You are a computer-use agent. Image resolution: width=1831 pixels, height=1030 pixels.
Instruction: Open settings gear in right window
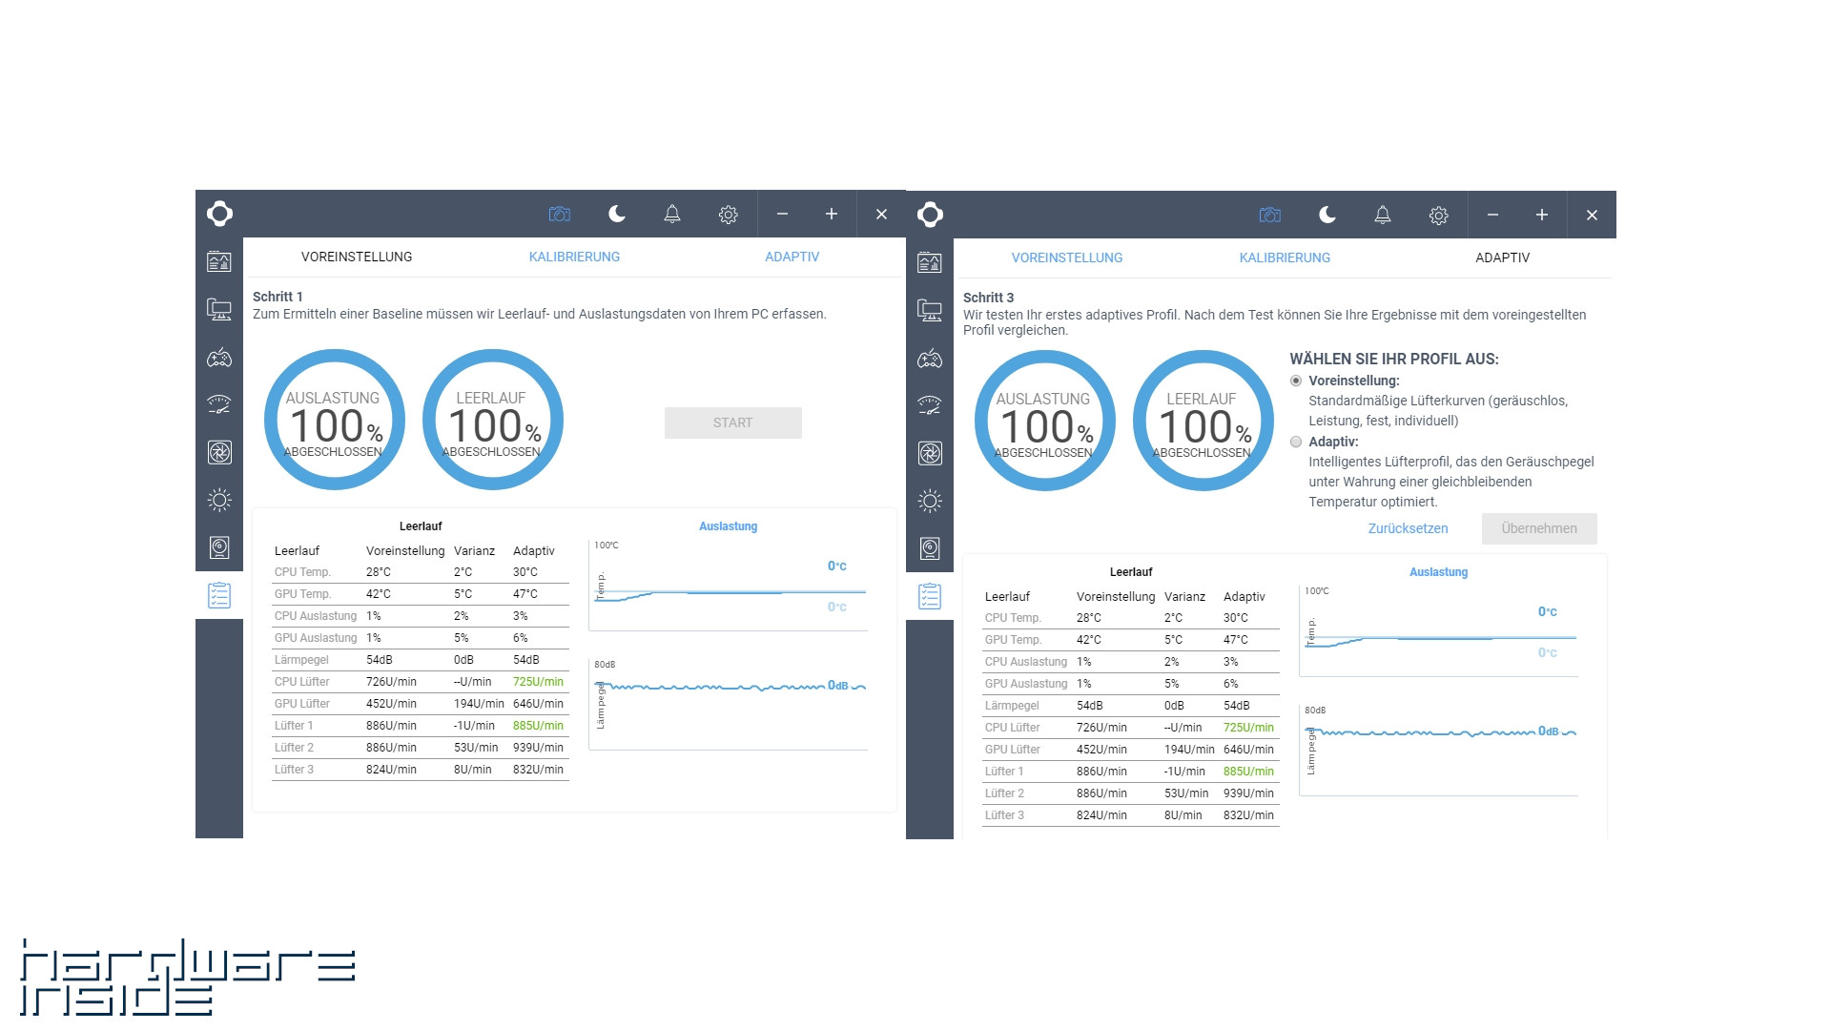[x=1439, y=216]
